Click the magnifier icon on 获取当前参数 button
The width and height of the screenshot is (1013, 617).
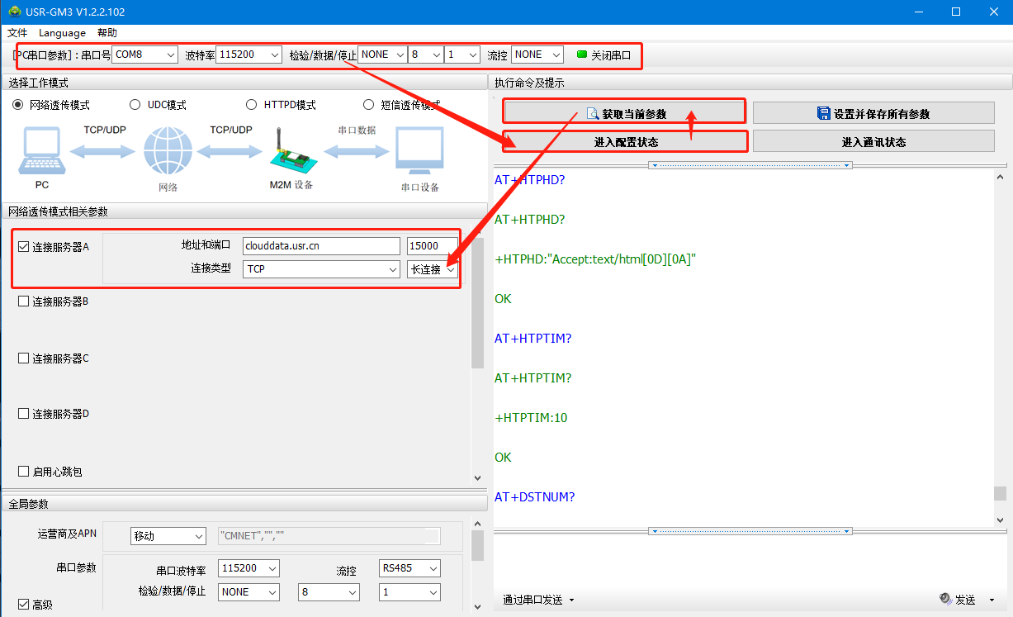(x=592, y=113)
